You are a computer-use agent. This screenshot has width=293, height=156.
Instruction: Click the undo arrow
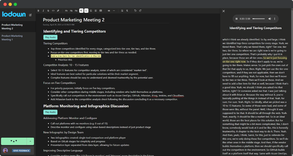click(135, 11)
